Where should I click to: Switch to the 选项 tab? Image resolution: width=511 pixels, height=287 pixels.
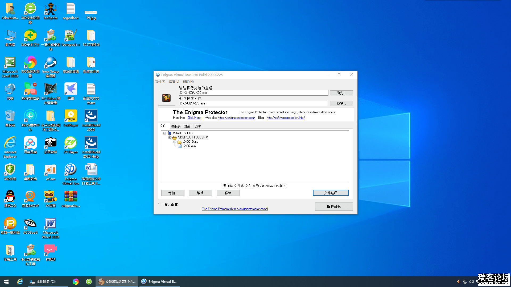pyautogui.click(x=198, y=126)
